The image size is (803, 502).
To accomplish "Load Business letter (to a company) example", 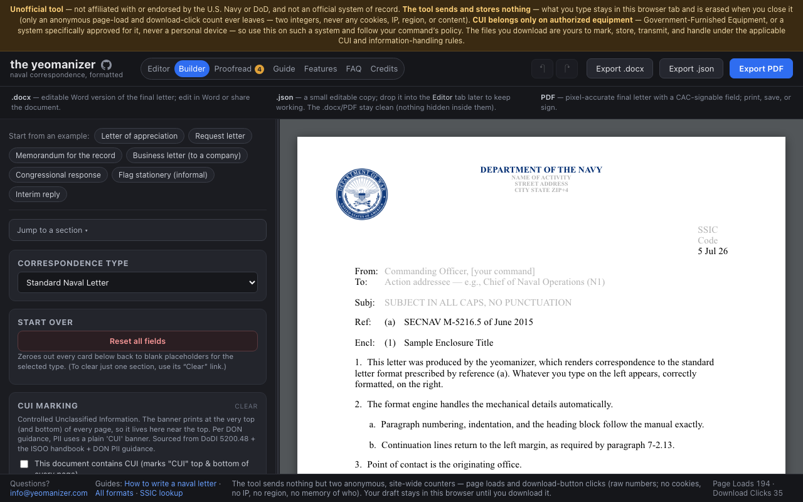I will [187, 156].
